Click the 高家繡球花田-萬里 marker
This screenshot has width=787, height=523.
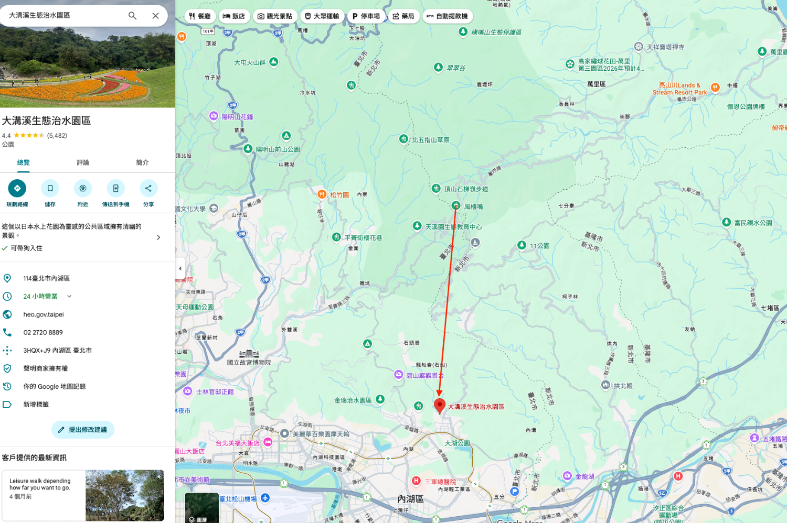point(570,64)
